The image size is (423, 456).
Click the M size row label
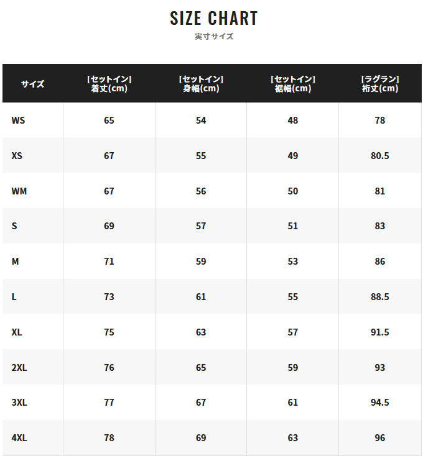15,262
